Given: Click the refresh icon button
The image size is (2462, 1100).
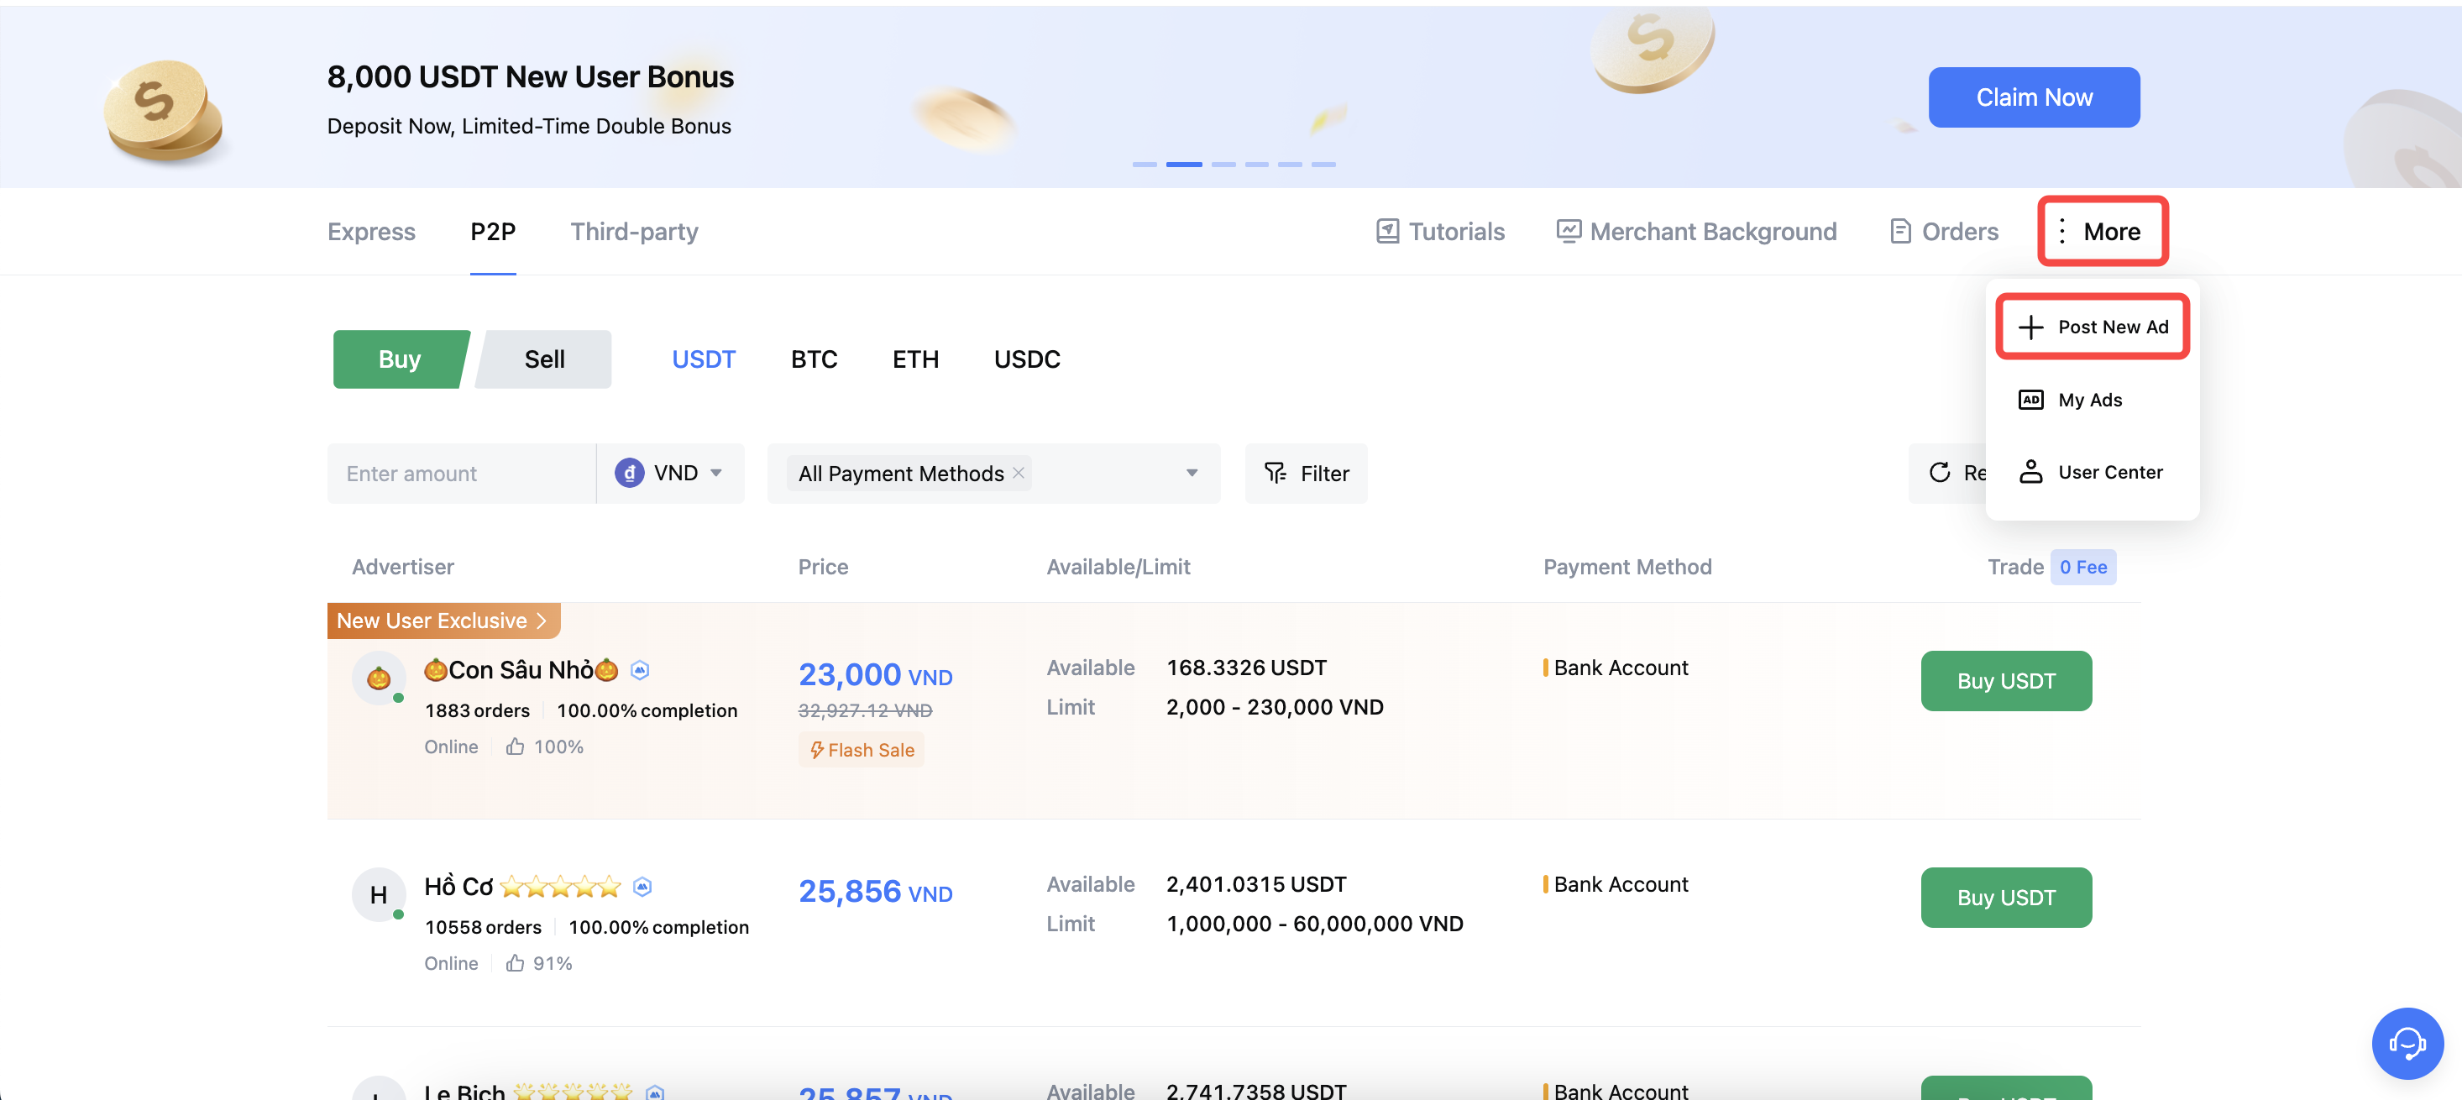Looking at the screenshot, I should pyautogui.click(x=1939, y=473).
